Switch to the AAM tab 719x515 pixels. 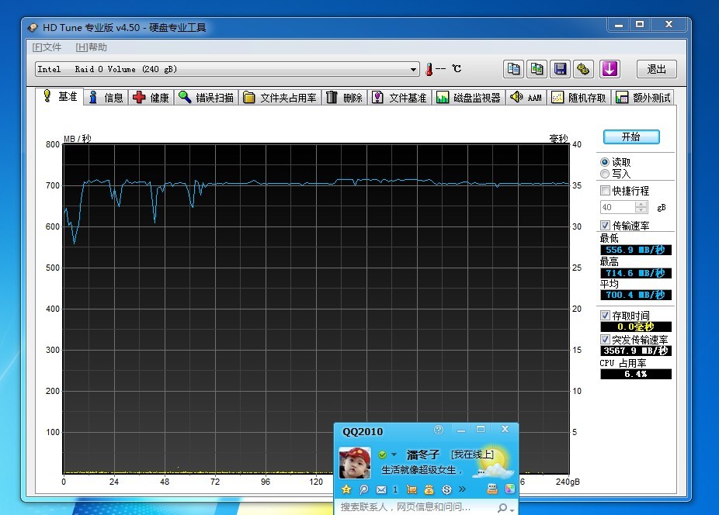pyautogui.click(x=526, y=98)
